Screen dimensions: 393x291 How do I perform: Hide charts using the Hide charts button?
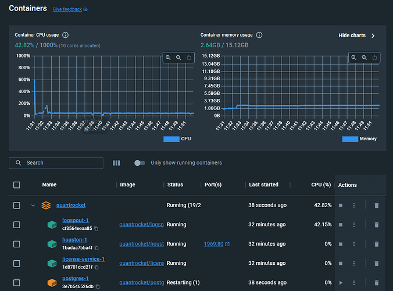[352, 36]
